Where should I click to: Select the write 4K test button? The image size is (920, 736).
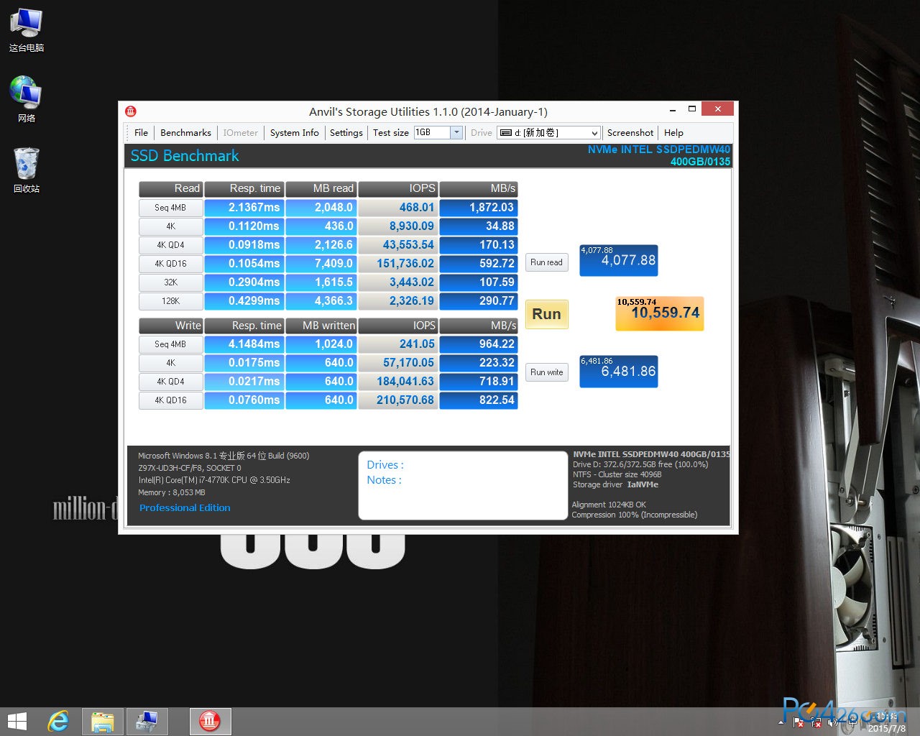pyautogui.click(x=170, y=363)
